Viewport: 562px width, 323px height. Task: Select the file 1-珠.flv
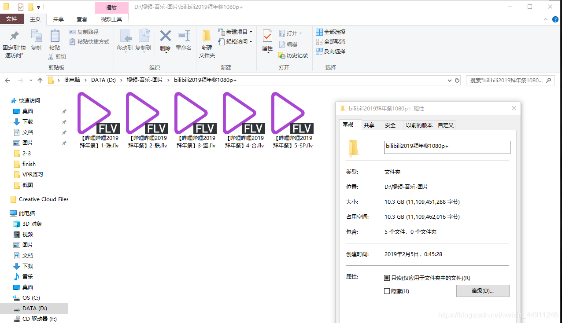(x=99, y=120)
